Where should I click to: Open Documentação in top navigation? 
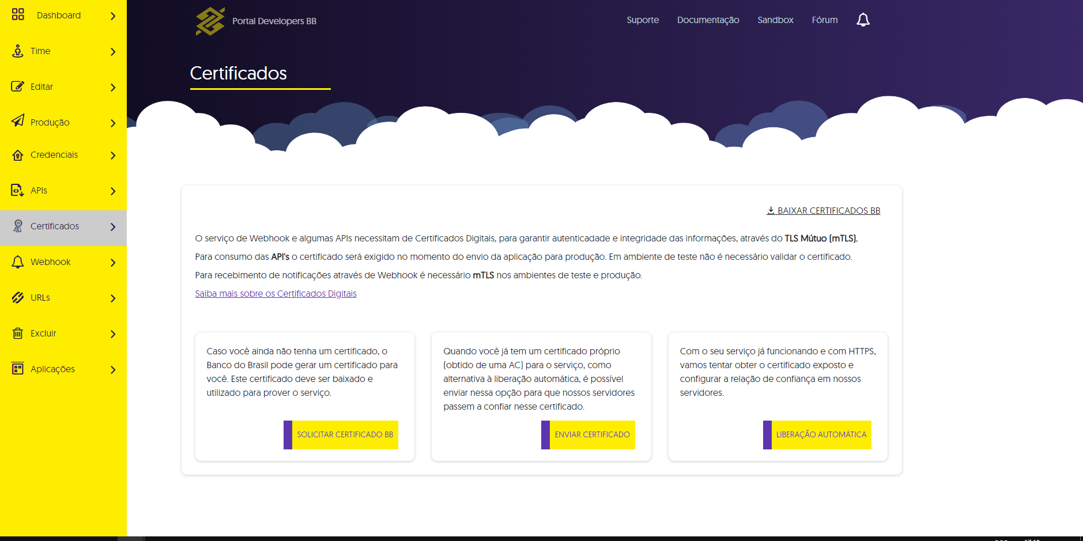tap(708, 20)
